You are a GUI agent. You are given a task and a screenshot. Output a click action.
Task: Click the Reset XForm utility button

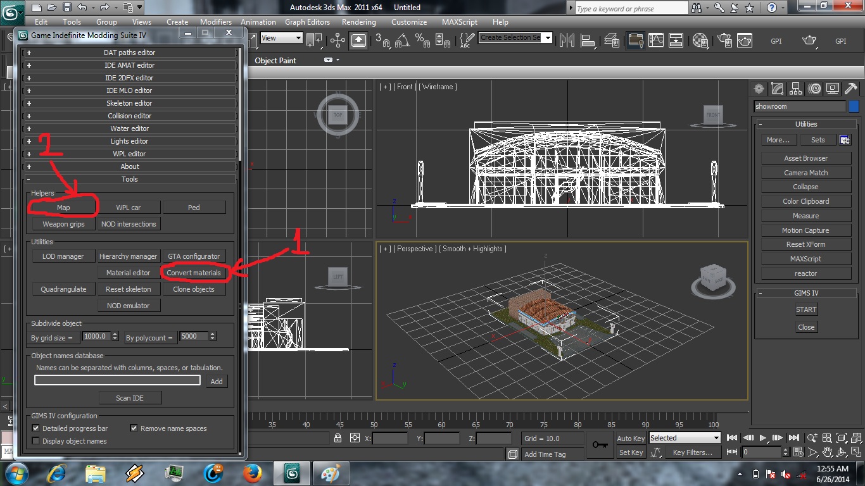coord(806,244)
